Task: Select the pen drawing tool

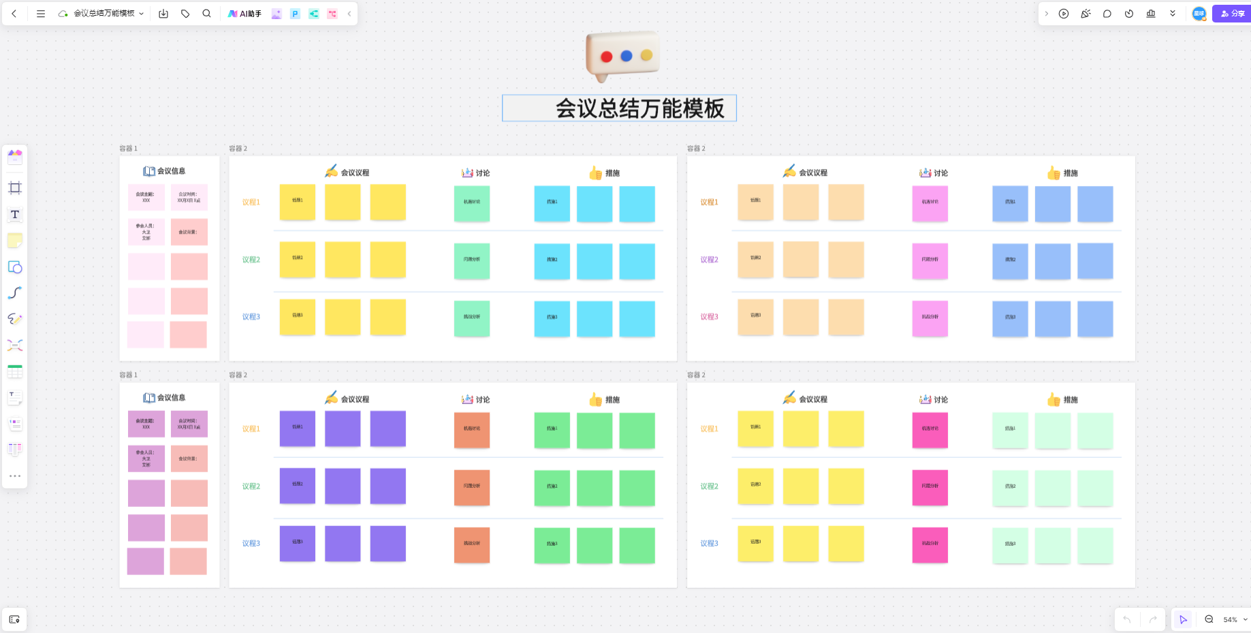Action: [x=15, y=319]
